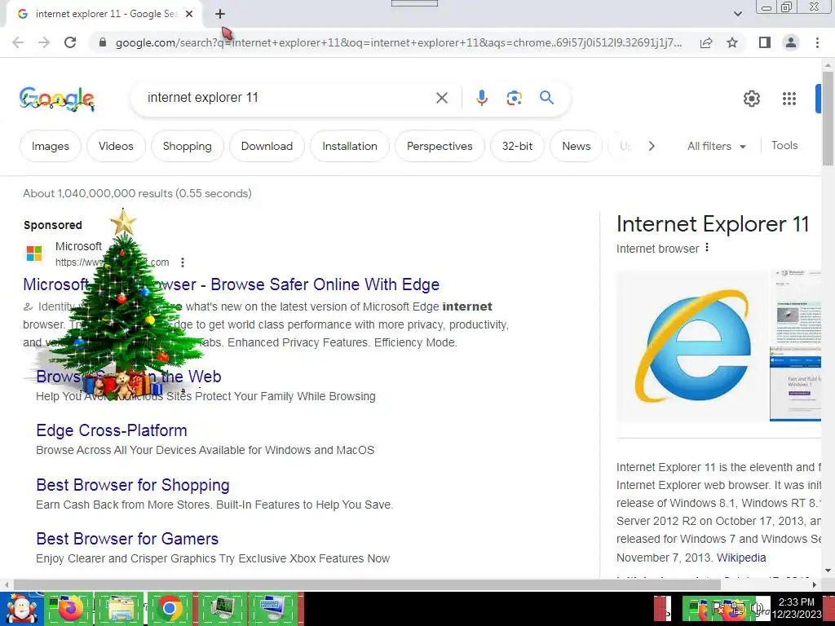This screenshot has width=835, height=626.
Task: Click the vertical scrollbar thumb
Action: click(828, 119)
